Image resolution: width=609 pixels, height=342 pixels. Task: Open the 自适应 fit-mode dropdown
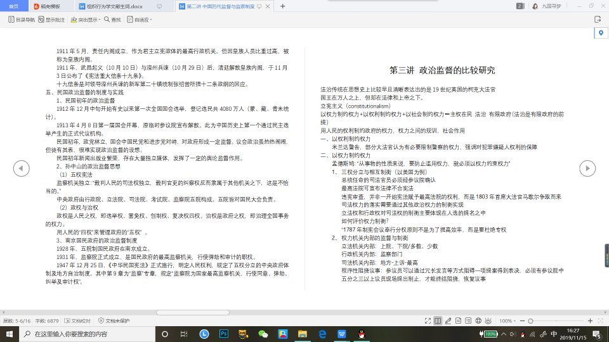141,20
